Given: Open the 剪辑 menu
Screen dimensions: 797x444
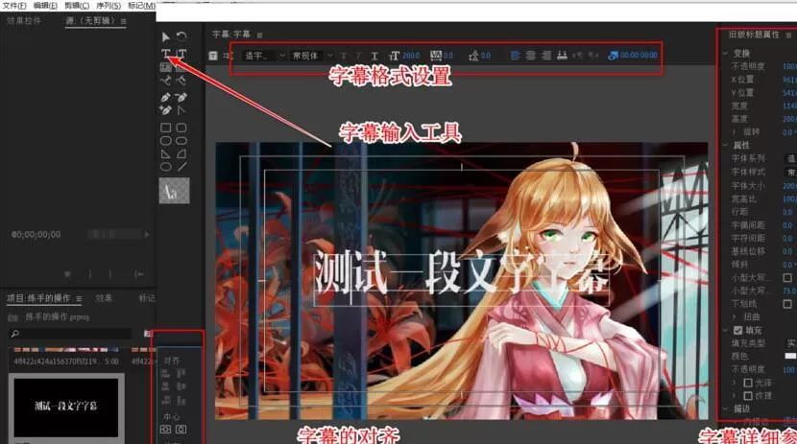Looking at the screenshot, I should coord(77,6).
